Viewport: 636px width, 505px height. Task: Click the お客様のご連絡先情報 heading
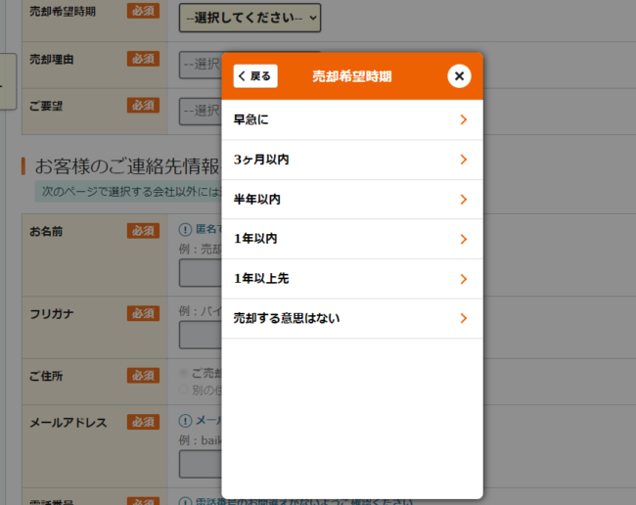pos(127,166)
